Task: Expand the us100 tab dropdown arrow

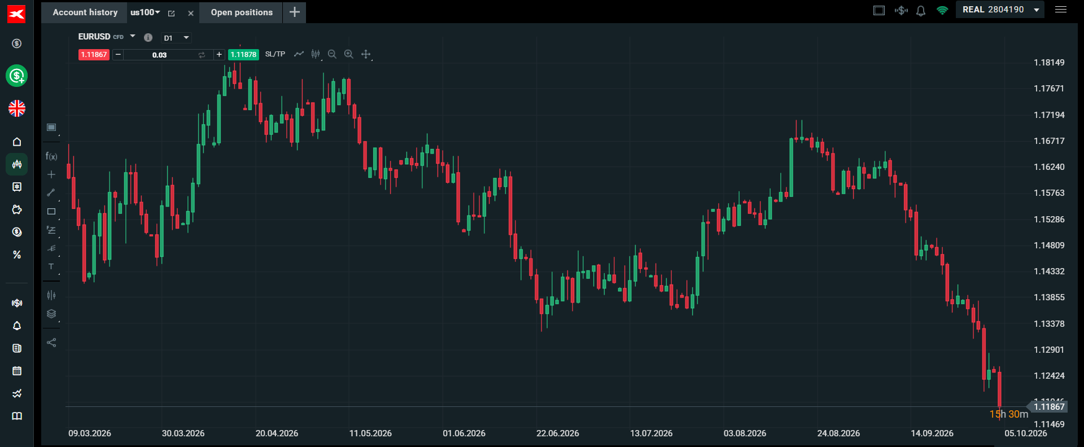Action: [x=158, y=12]
